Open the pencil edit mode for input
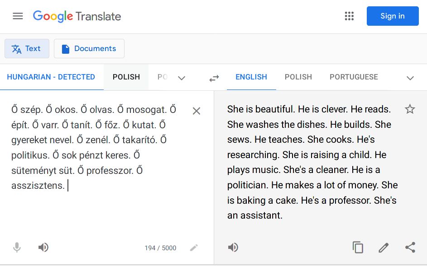427x266 pixels. click(194, 247)
